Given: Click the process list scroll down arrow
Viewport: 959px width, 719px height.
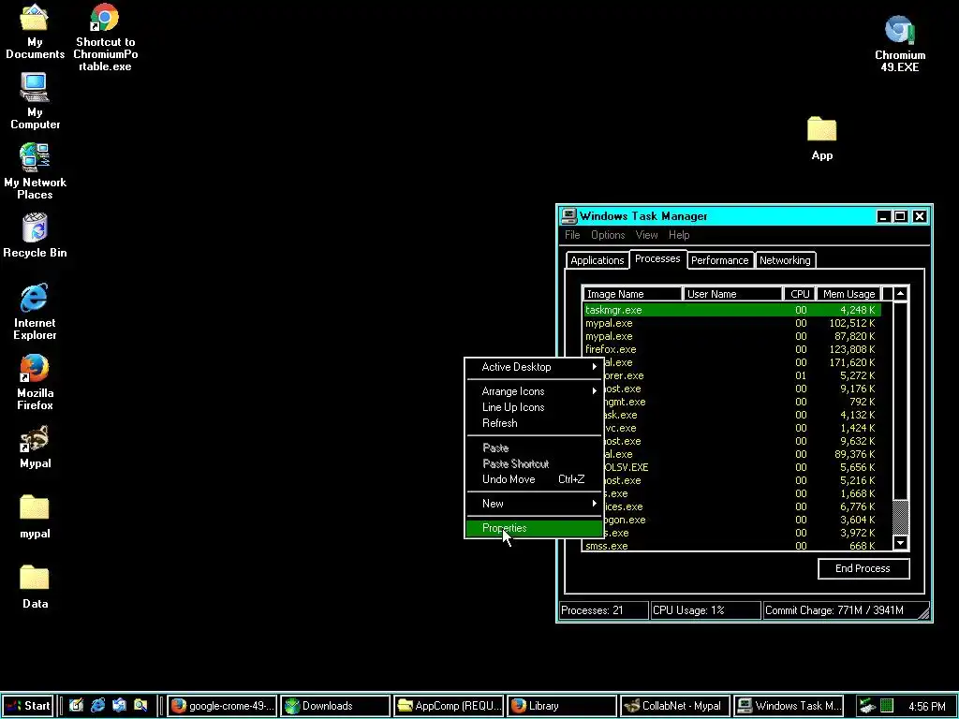Looking at the screenshot, I should tap(900, 542).
